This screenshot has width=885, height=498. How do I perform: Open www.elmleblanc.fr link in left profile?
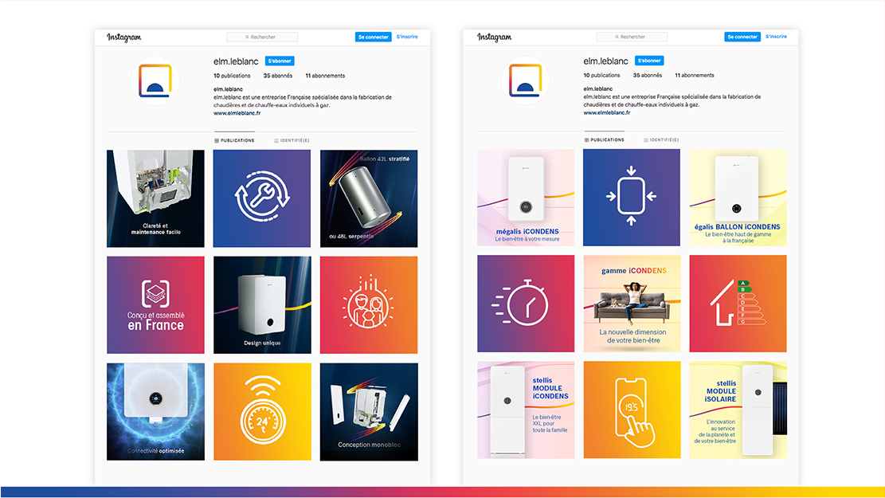(x=237, y=113)
